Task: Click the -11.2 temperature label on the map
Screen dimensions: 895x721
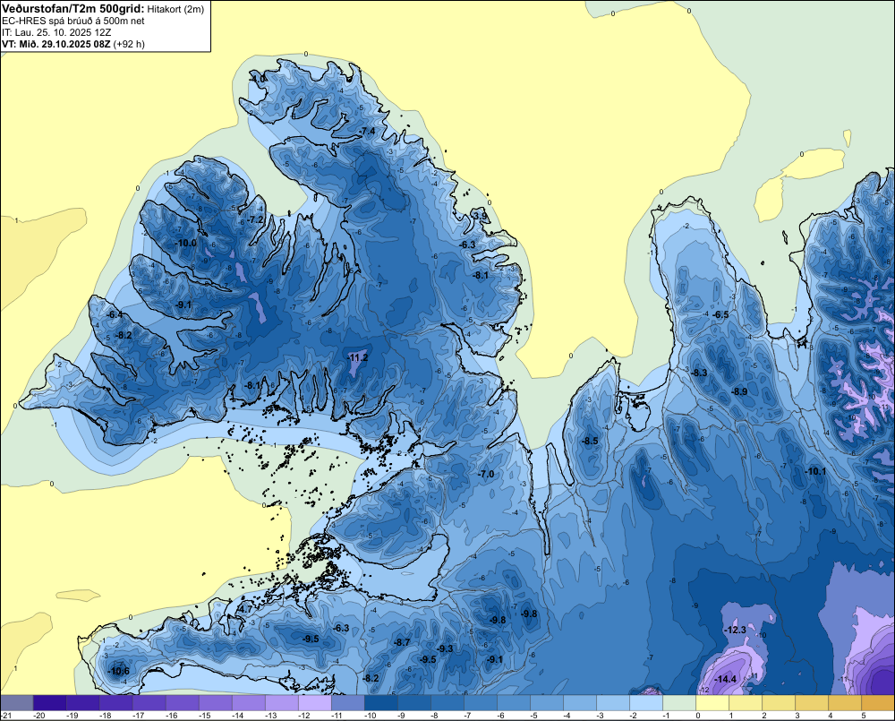Action: [x=358, y=357]
